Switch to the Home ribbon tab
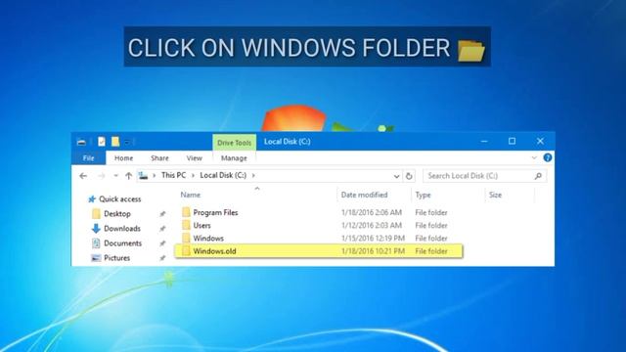626x352 pixels. point(124,158)
